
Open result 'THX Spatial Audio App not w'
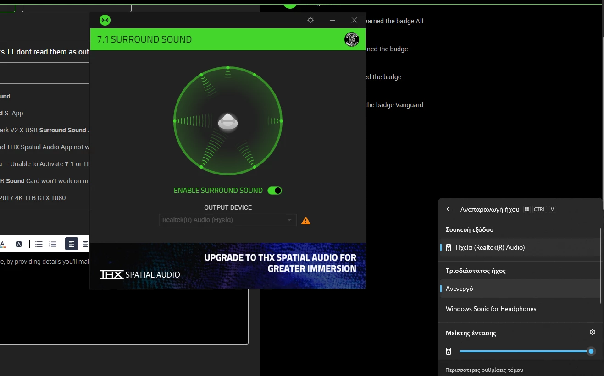click(45, 147)
